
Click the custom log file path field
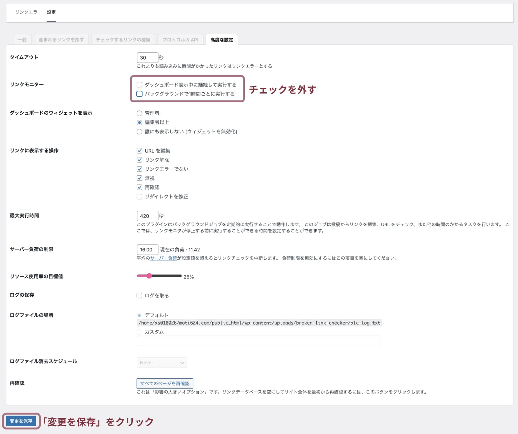(x=258, y=341)
